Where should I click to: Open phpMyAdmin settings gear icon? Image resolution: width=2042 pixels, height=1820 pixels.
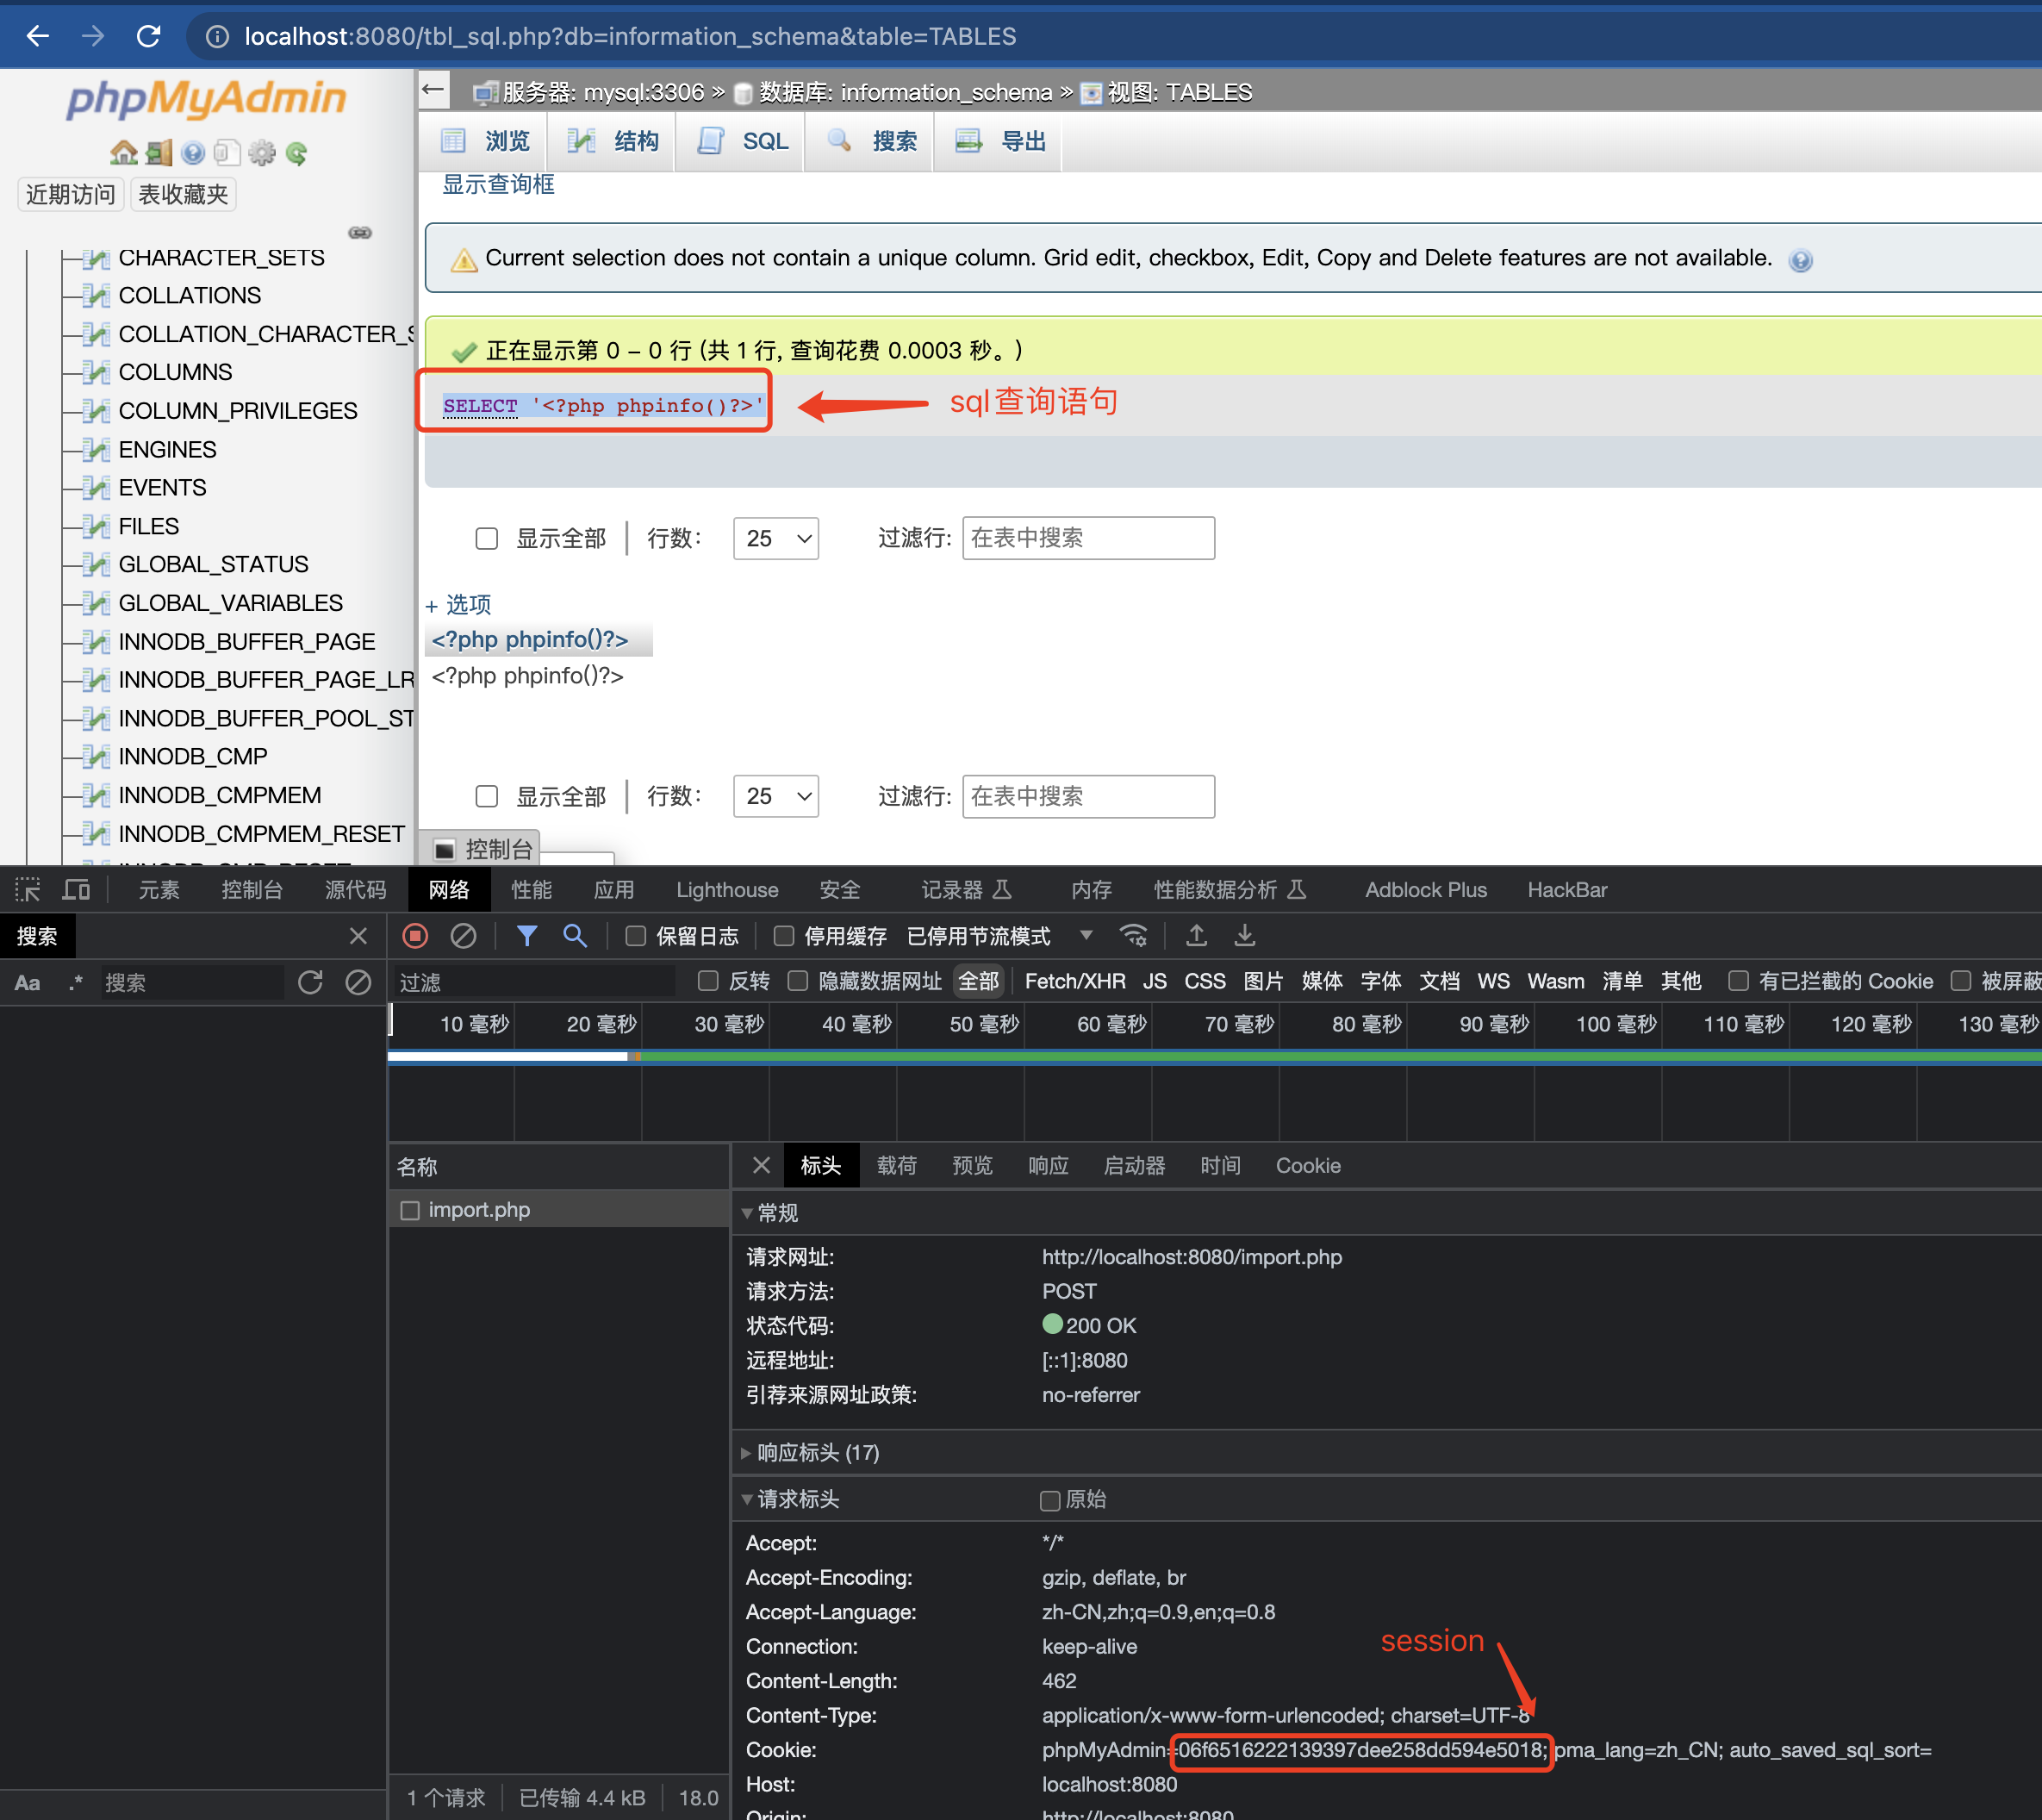pos(262,153)
